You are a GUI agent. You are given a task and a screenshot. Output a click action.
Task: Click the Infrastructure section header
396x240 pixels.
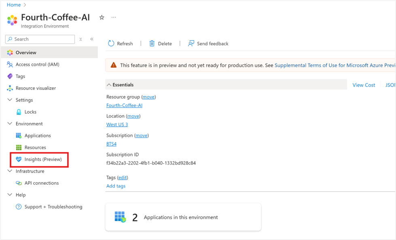click(30, 171)
